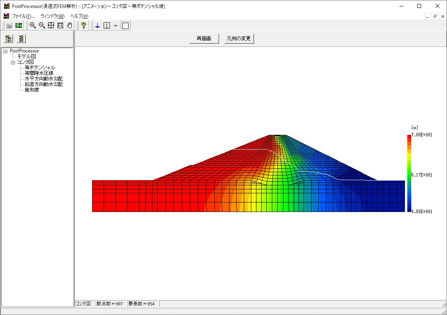Screen dimensions: 447x315
Task: Open help with the question mark icon
Action: click(83, 26)
